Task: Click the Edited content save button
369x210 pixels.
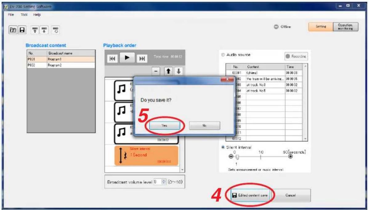Action: coord(250,195)
